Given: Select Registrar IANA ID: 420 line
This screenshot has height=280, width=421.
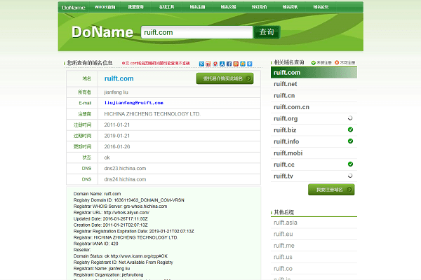Looking at the screenshot, I should click(95, 244).
